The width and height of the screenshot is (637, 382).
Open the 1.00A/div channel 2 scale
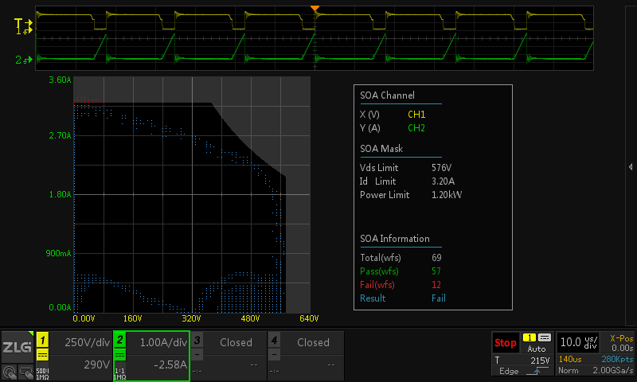click(x=162, y=342)
